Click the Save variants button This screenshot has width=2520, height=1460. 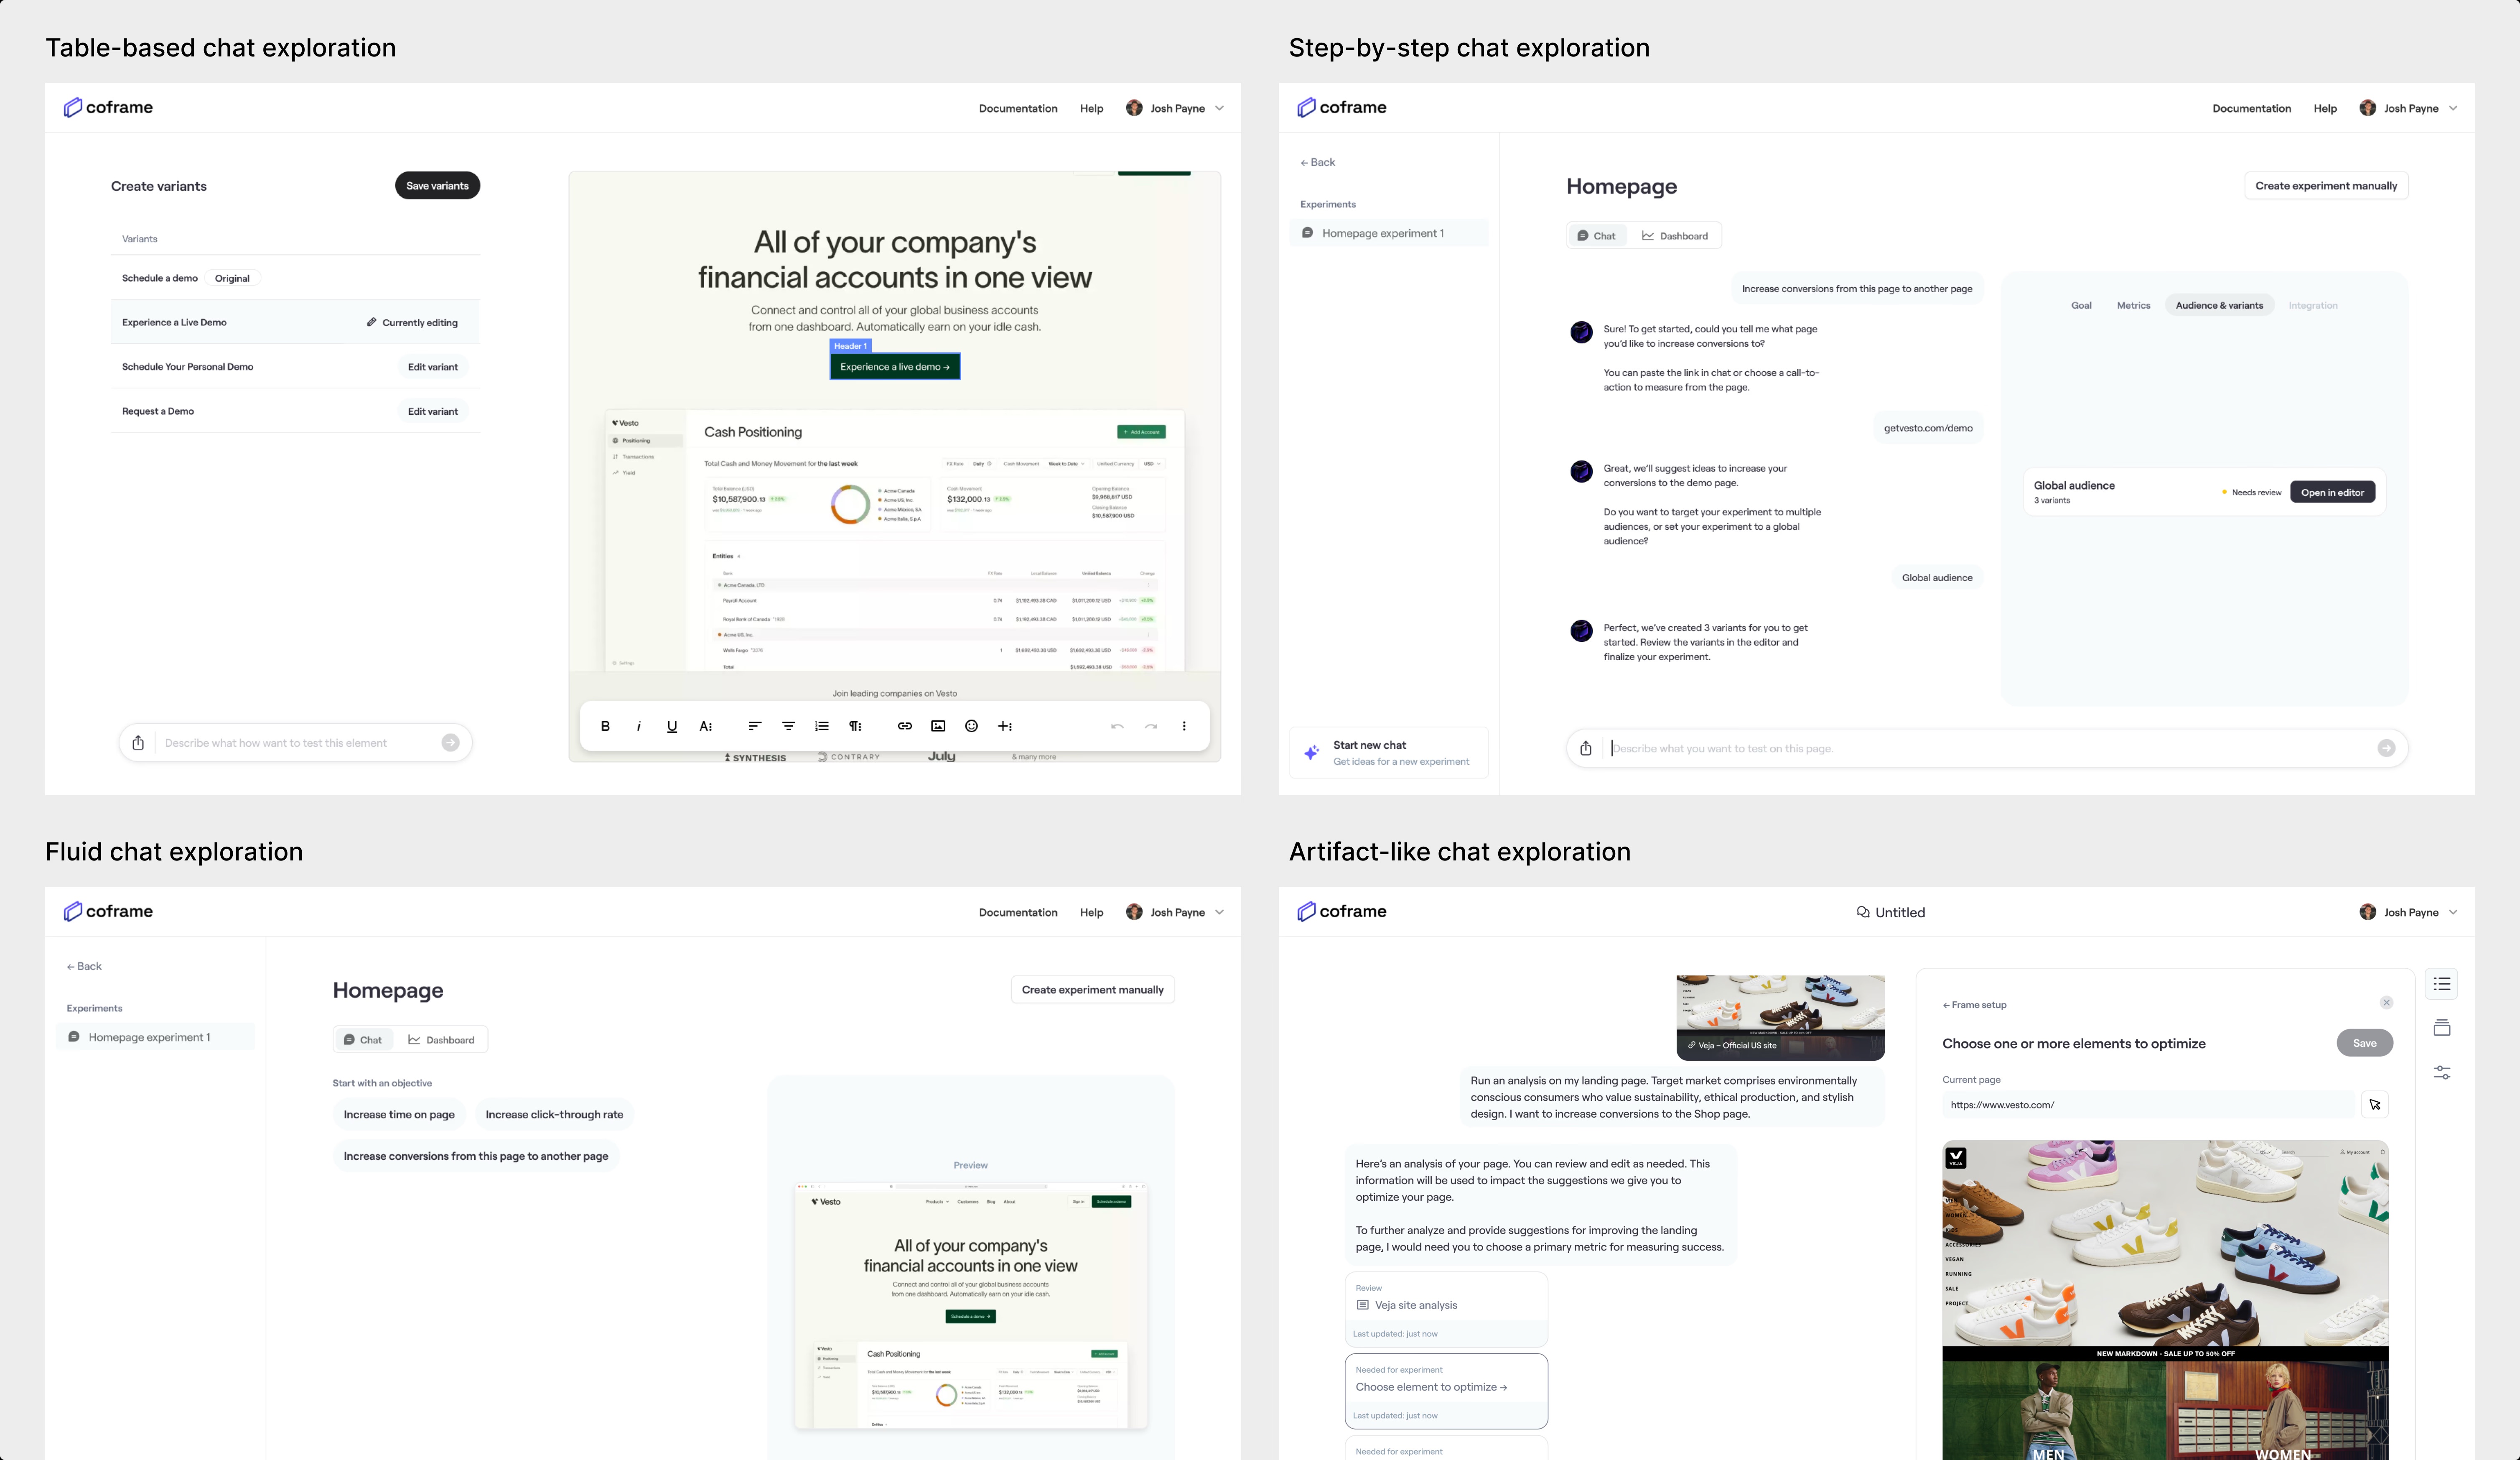coord(437,186)
